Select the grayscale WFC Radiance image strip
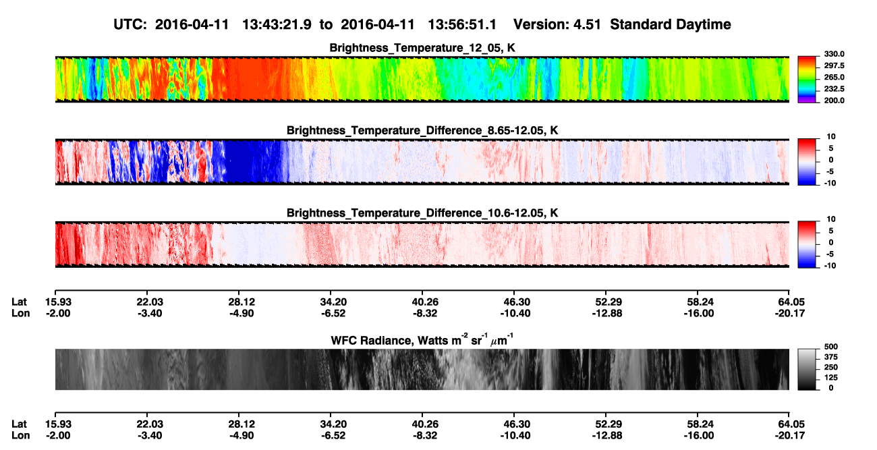The height and width of the screenshot is (450, 877). coord(422,370)
